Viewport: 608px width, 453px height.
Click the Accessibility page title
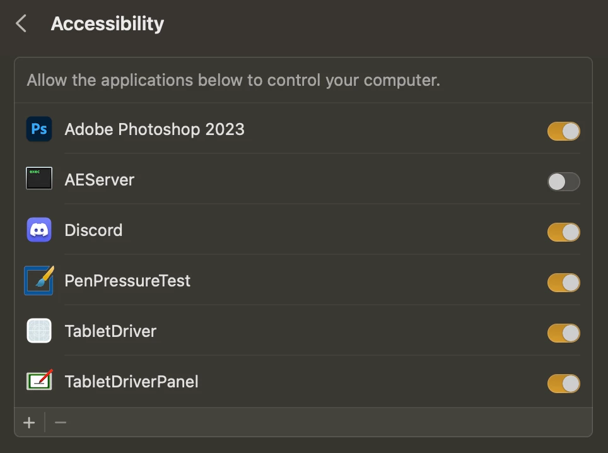(107, 24)
